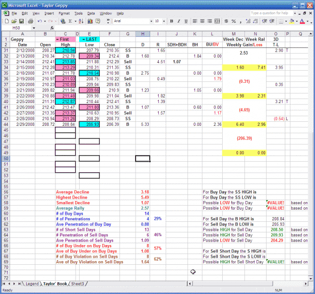Open the Edit menu
Image resolution: width=315 pixels, height=294 pixels.
point(25,14)
